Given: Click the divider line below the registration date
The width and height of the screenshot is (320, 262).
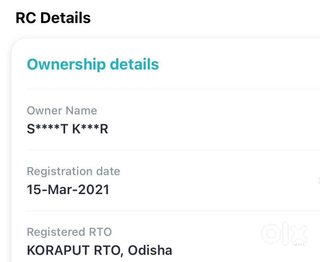Looking at the screenshot, I should (173, 210).
